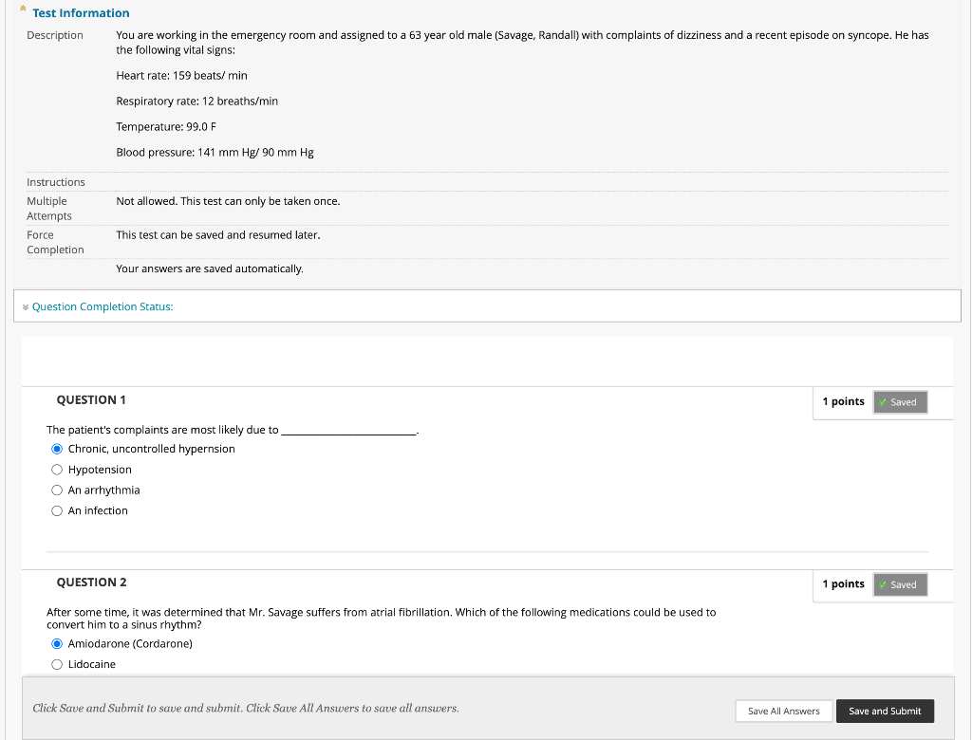Select Amiodarone (Cordarone) radio button
972x740 pixels.
(x=57, y=644)
